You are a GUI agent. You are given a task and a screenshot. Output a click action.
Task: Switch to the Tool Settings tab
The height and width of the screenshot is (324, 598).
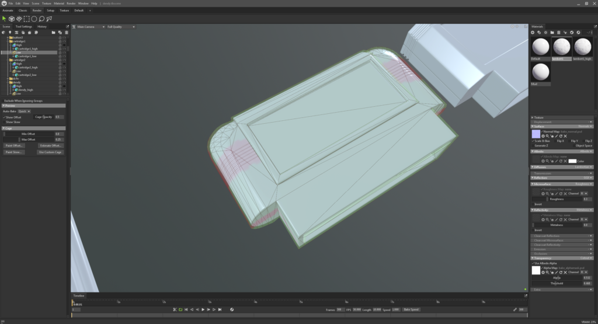click(24, 26)
